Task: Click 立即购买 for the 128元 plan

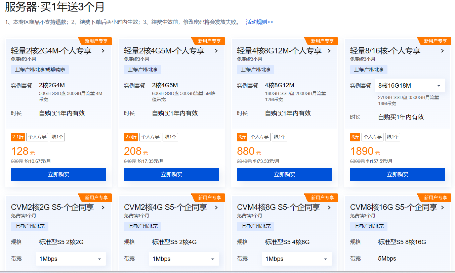Action: (58, 175)
